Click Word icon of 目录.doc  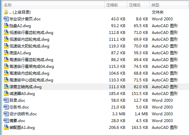point(6,100)
